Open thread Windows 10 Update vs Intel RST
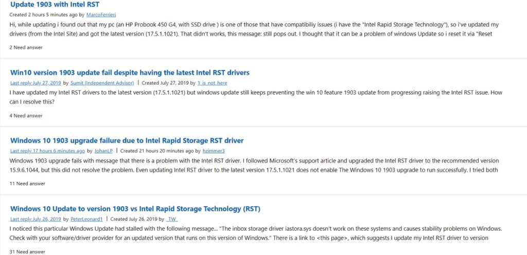527x255 pixels. 135,209
